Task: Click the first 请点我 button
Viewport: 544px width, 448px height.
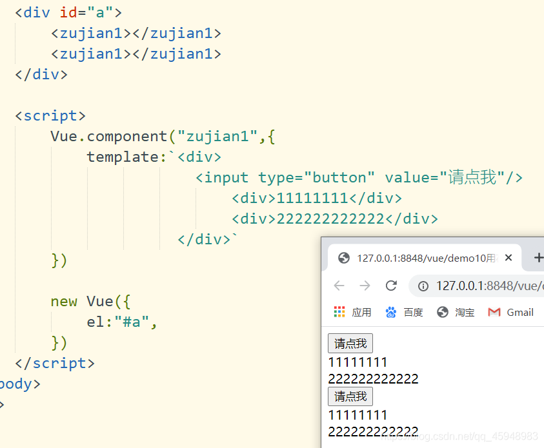Action: click(x=350, y=344)
